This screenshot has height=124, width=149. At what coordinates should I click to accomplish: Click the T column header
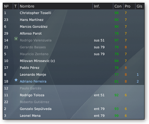click(x=16, y=6)
